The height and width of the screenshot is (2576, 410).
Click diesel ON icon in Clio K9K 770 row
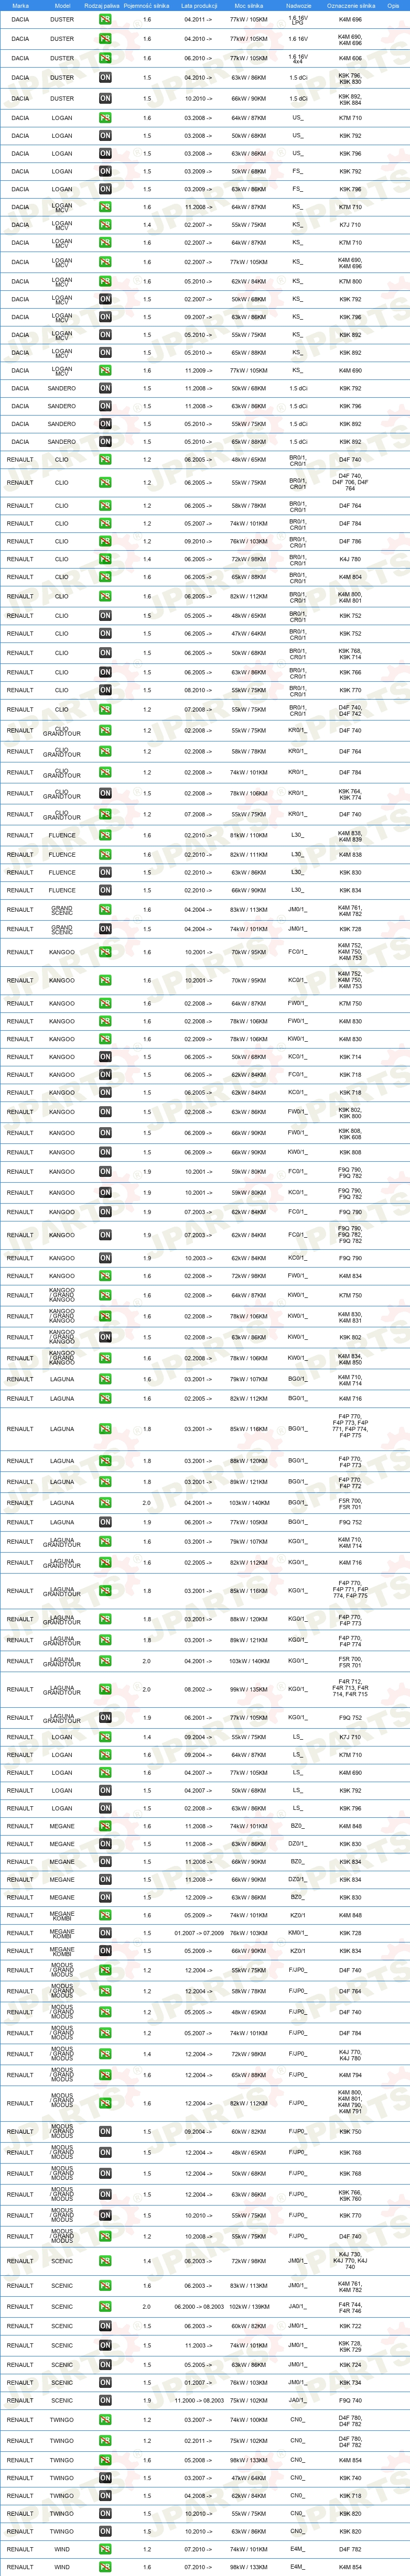pos(105,690)
